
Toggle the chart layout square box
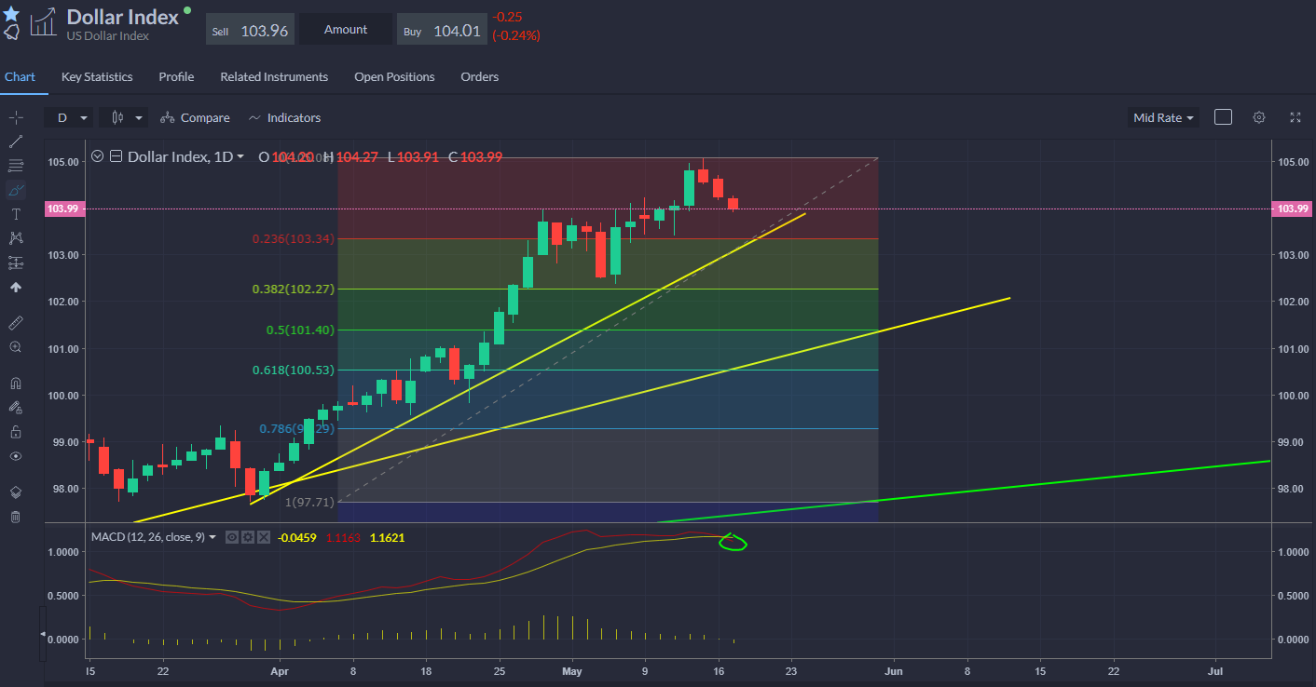1224,117
